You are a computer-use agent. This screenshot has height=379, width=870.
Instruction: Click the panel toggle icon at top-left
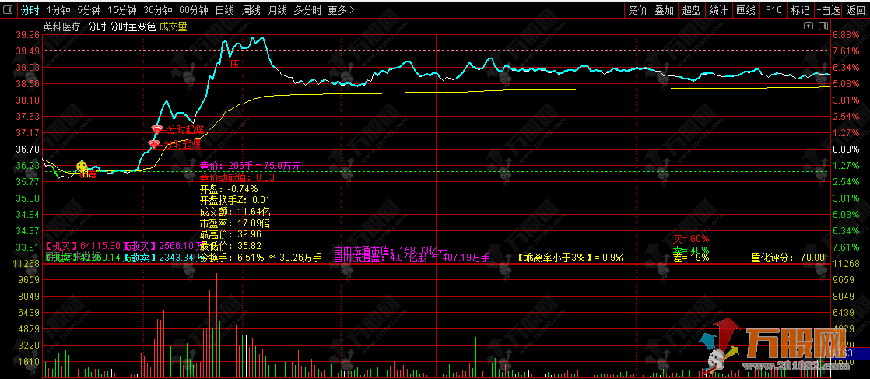[x=7, y=10]
